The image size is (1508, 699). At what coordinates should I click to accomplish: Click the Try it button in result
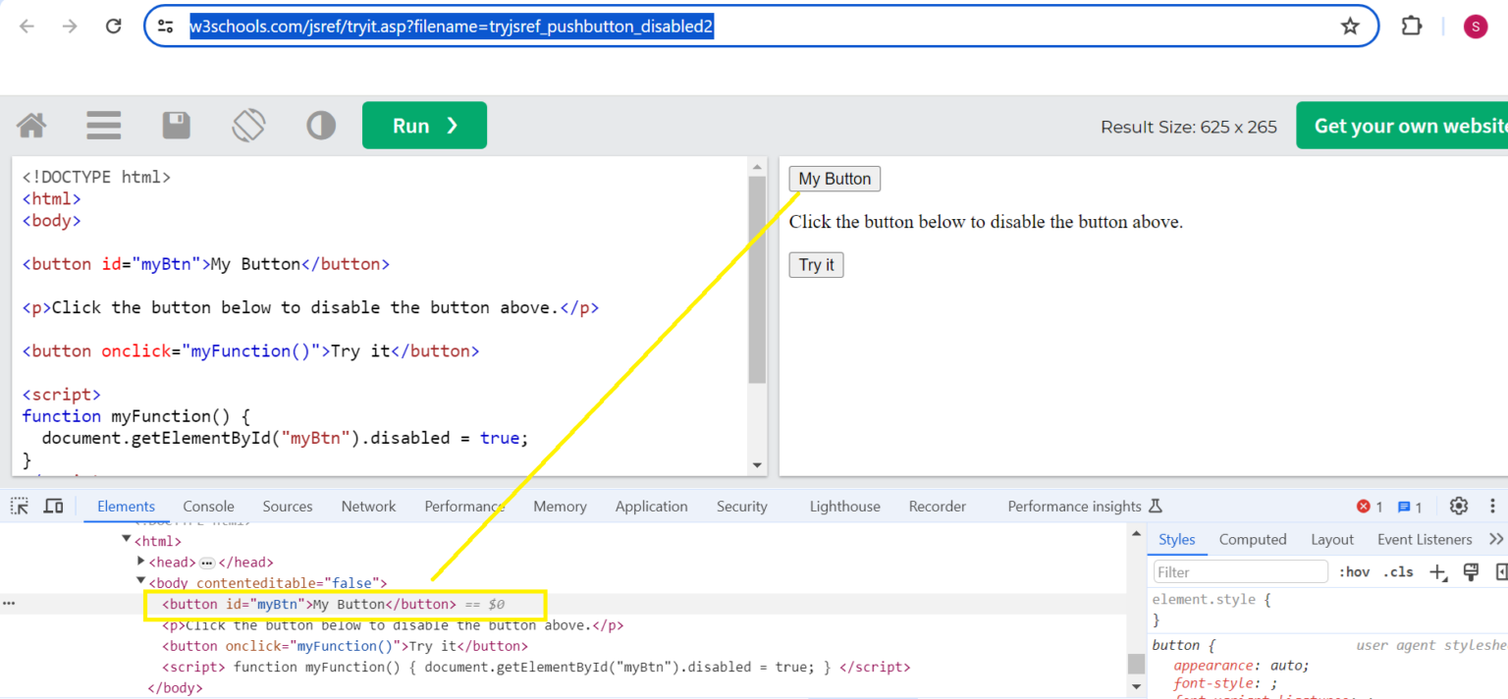pyautogui.click(x=816, y=265)
